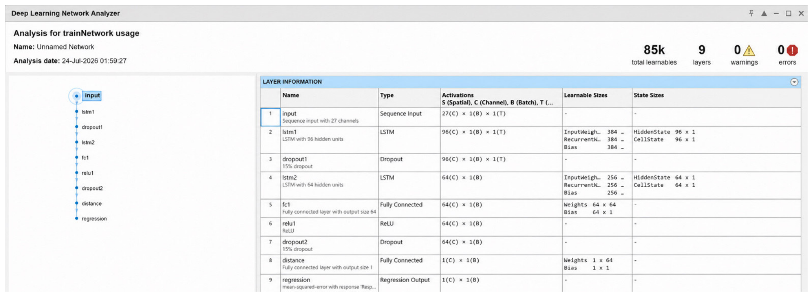Select the input node in the graph
Screen dimensions: 812x296
(92, 95)
